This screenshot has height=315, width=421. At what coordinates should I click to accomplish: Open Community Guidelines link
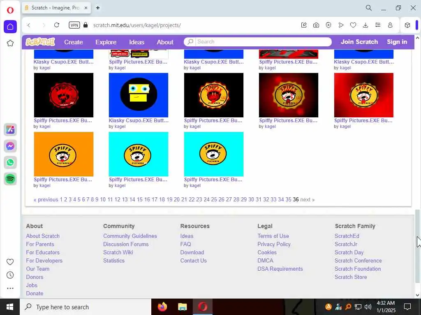[130, 236]
